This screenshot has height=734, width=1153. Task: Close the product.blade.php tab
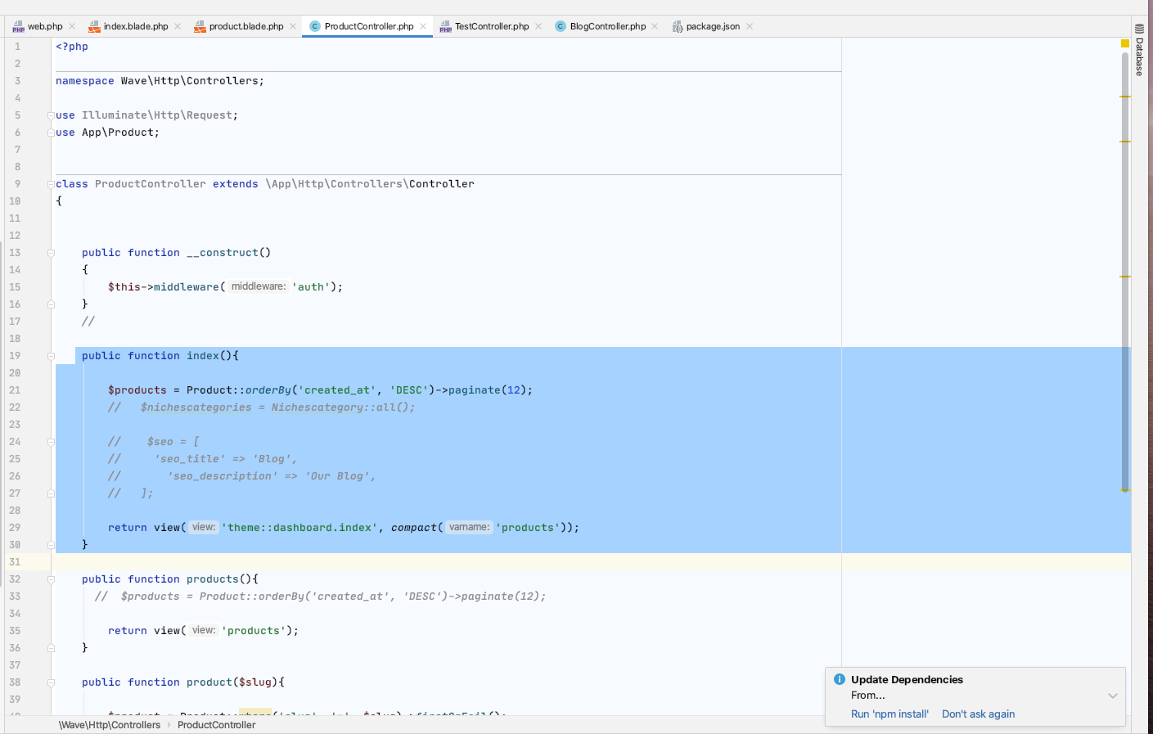point(293,26)
